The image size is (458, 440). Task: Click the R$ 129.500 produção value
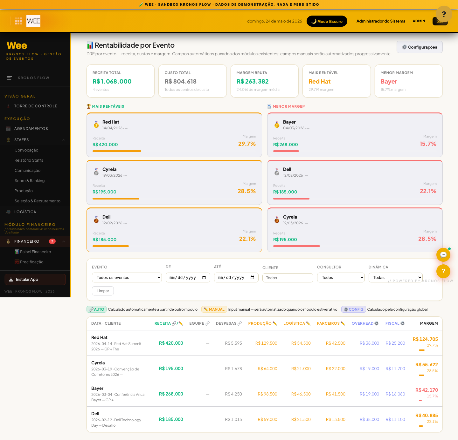[x=266, y=343]
